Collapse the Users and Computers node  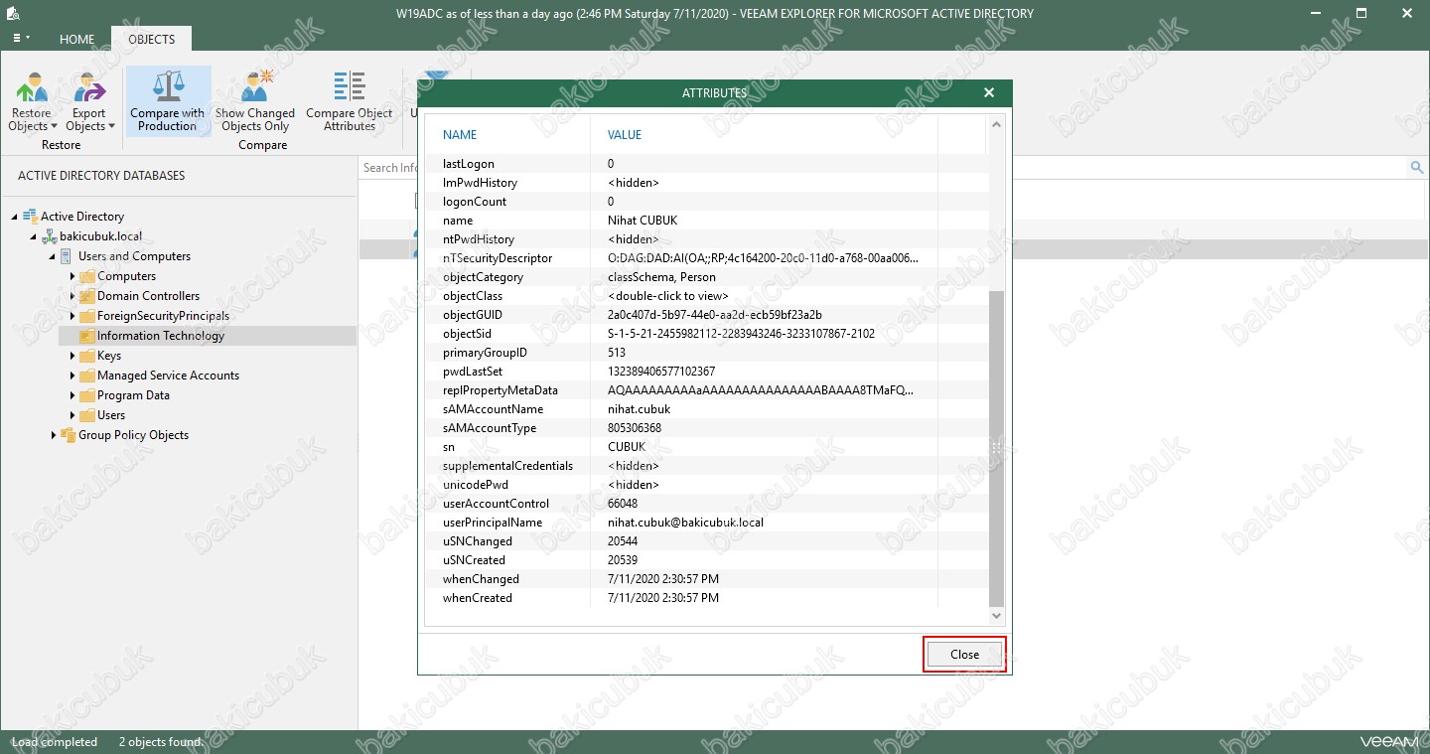[x=53, y=257]
